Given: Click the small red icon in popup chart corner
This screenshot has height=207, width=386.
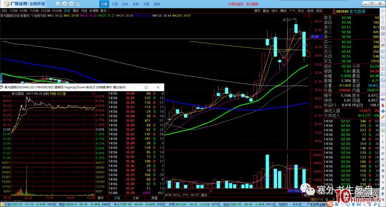Looking at the screenshot, I should pos(93,94).
